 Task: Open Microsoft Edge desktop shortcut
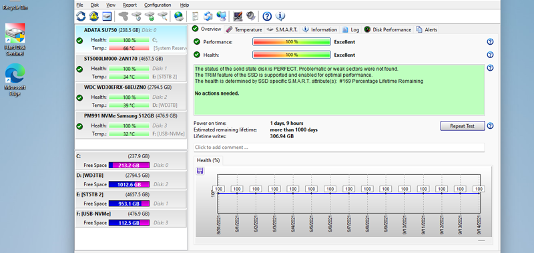click(15, 80)
